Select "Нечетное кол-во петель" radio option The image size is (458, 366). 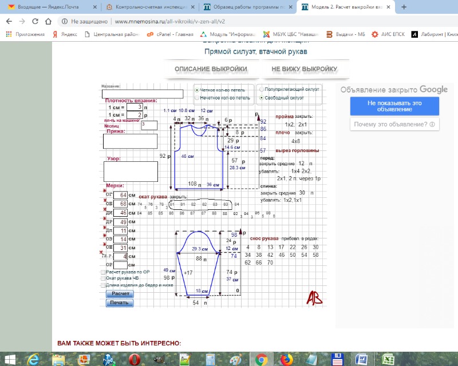[198, 98]
